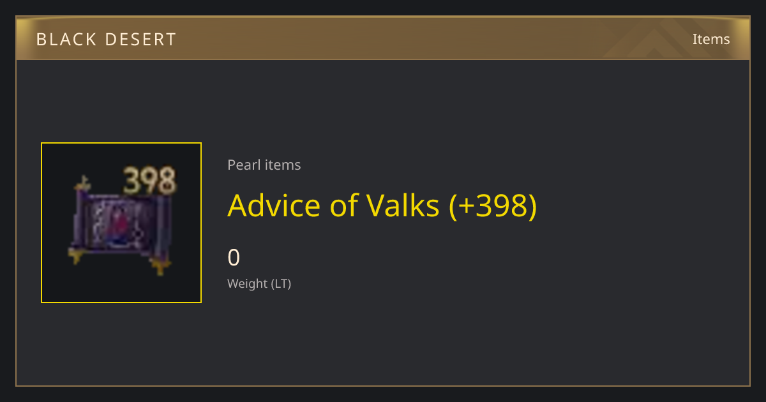Open the Pearl items category
Image resolution: width=766 pixels, height=402 pixels.
coord(264,165)
